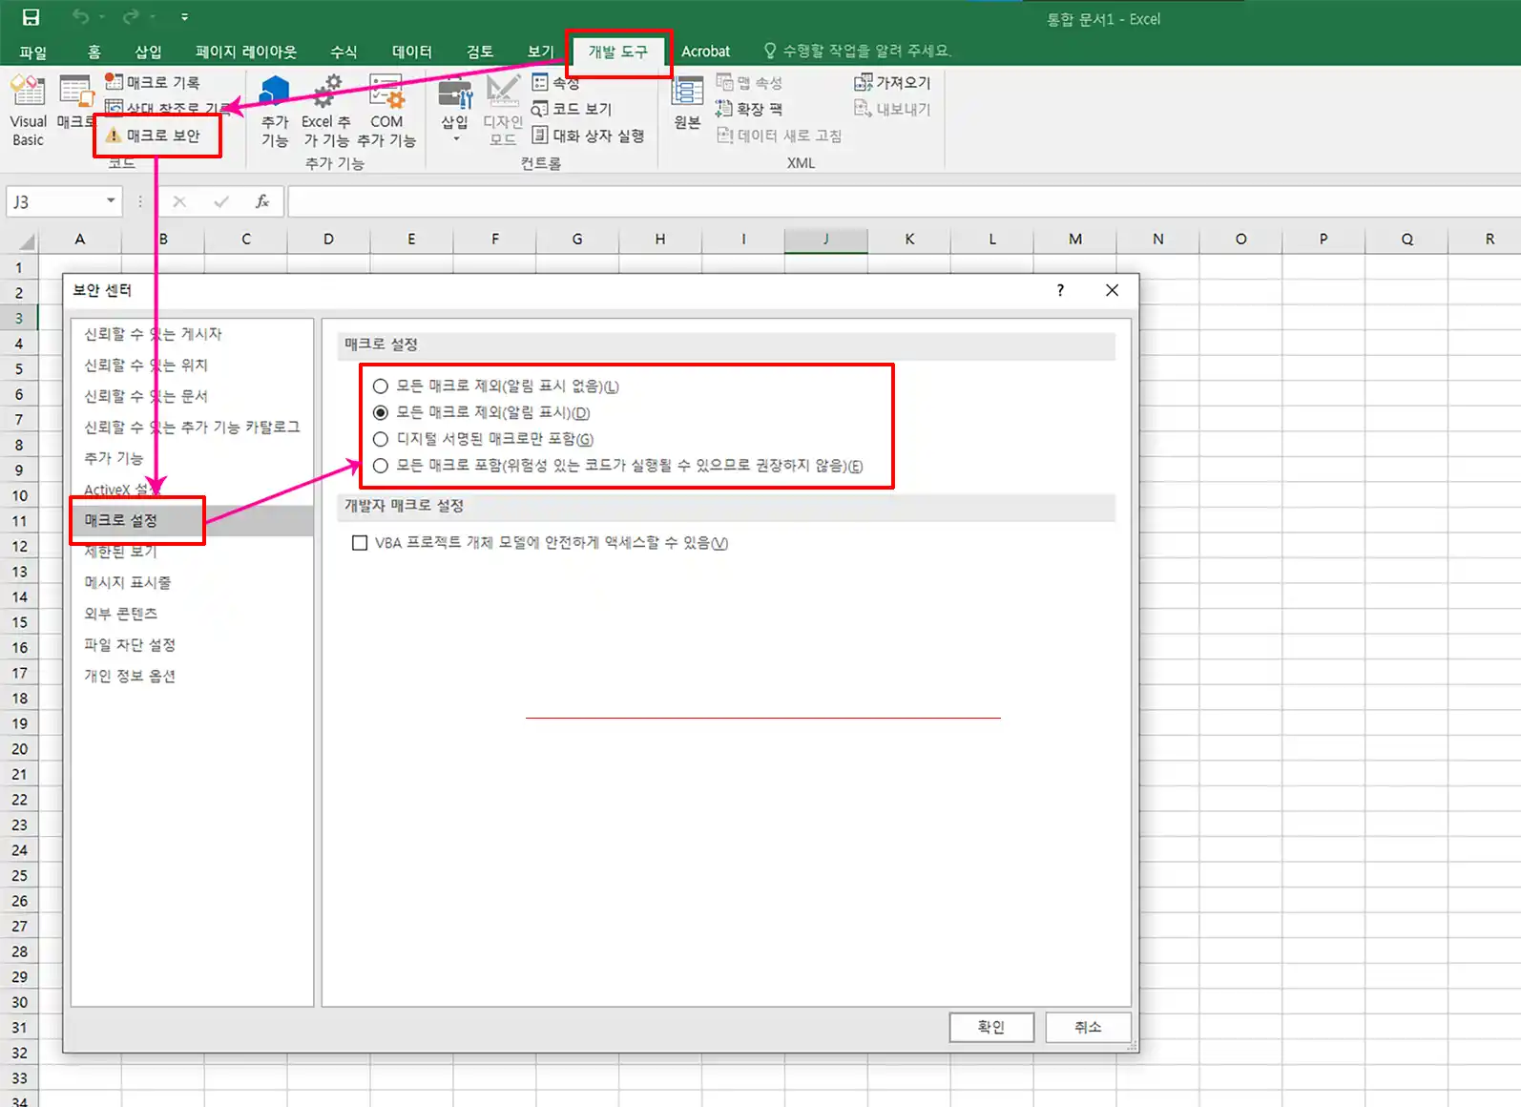Image resolution: width=1521 pixels, height=1107 pixels.
Task: Open Excel 추가 기능 gear icon
Action: point(326,112)
